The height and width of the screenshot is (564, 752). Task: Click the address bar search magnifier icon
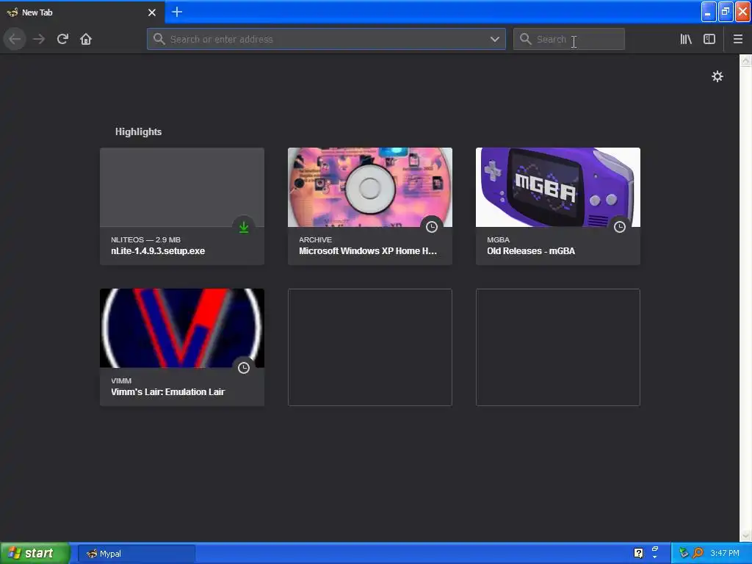pos(159,39)
